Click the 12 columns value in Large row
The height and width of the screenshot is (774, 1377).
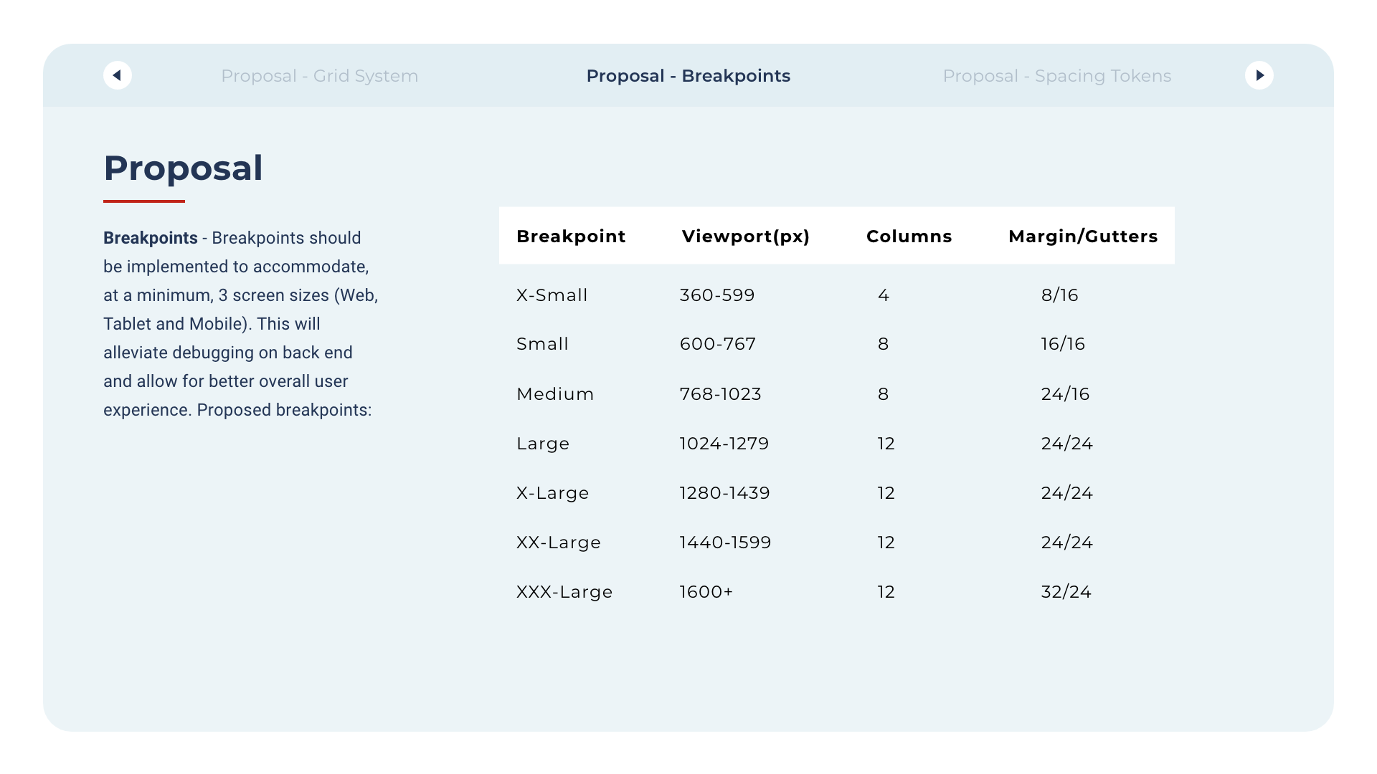[886, 444]
